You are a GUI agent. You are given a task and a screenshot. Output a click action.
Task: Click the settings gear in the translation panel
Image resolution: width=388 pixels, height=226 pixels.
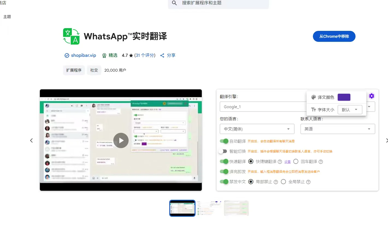pos(371,96)
